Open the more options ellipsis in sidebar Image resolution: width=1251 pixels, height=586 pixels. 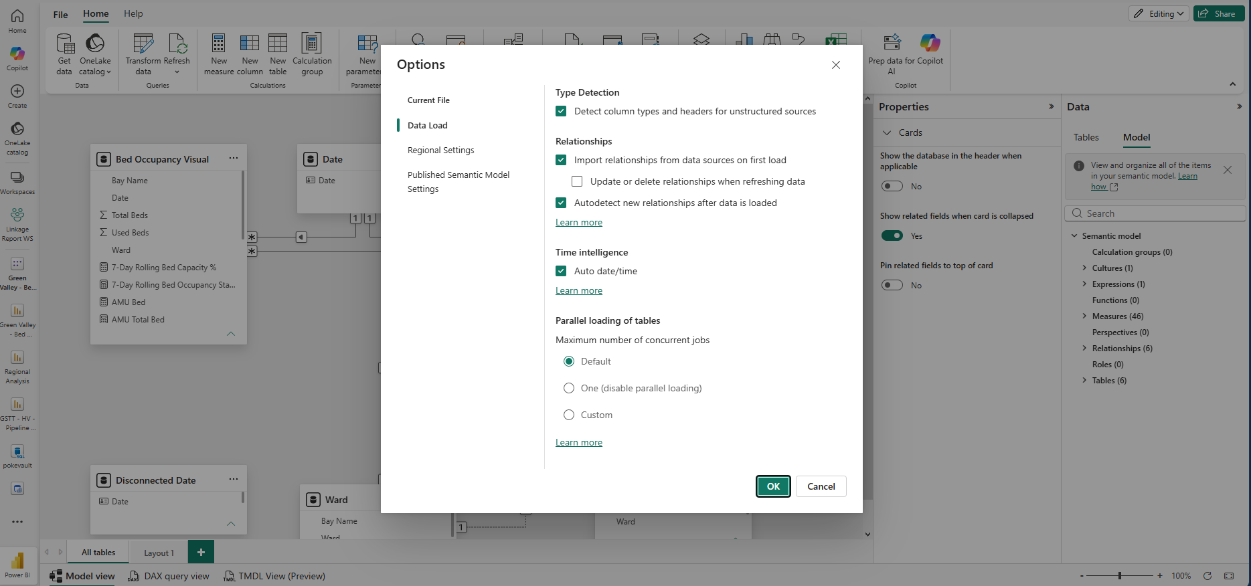17,522
